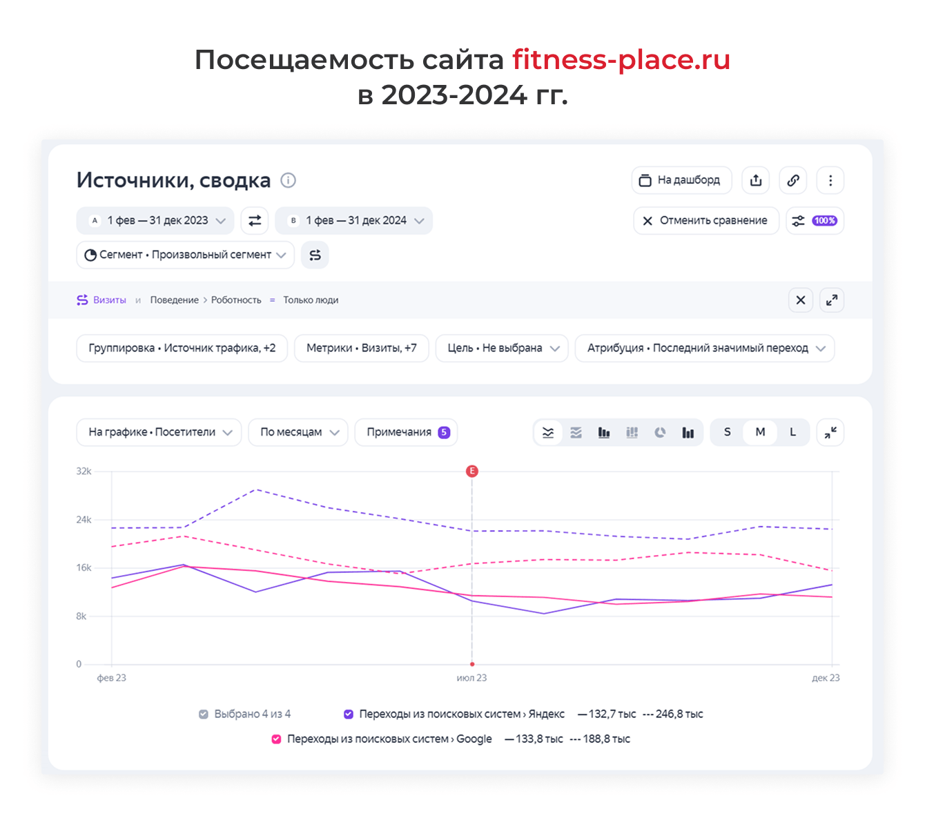Select the stacked area chart type
Image resolution: width=925 pixels, height=816 pixels.
[x=576, y=432]
